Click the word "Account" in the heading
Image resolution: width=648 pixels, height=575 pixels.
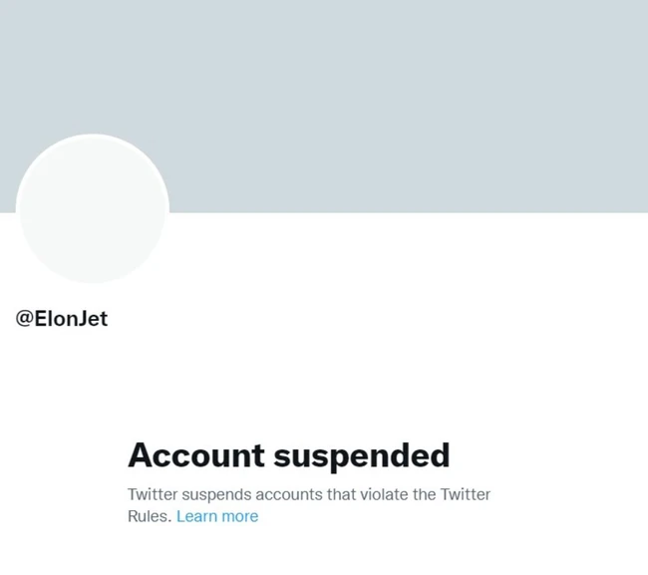click(x=195, y=455)
